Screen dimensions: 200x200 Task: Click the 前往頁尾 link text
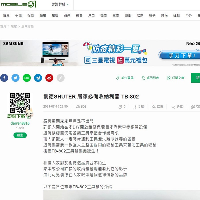127,78
